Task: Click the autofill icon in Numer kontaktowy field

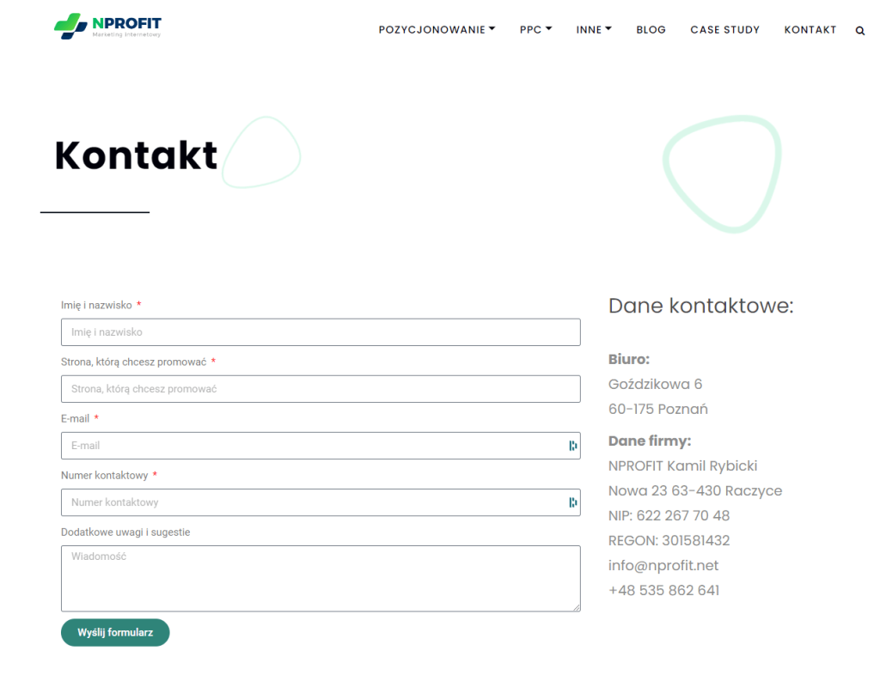Action: [x=572, y=502]
